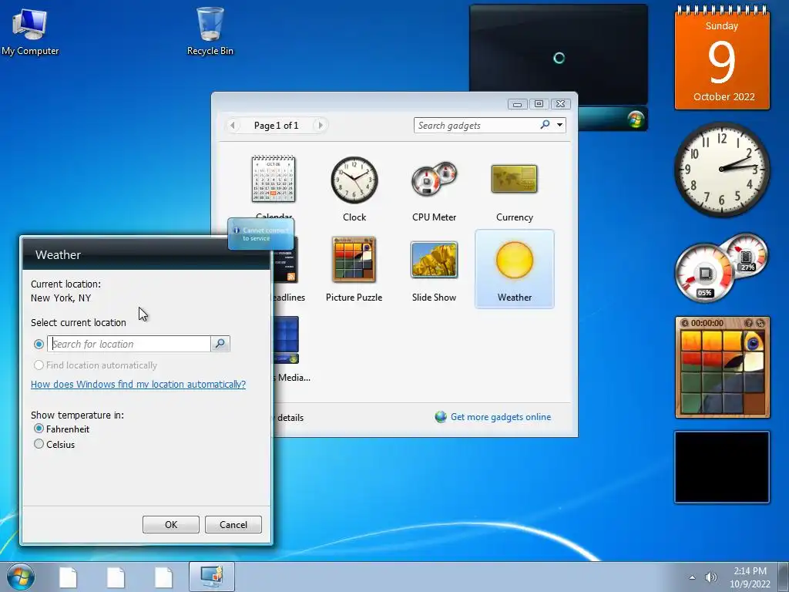Select the CPU Meter gadget icon
This screenshot has height=592, width=789.
click(434, 180)
